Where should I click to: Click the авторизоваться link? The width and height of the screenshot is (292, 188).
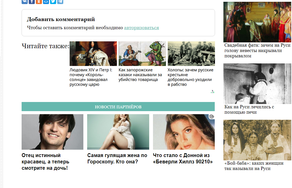142,28
